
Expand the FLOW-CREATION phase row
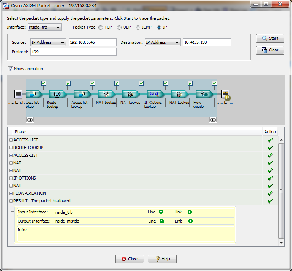coord(11,194)
